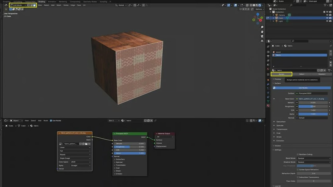Switch to rendered viewport shading icon

259,5
